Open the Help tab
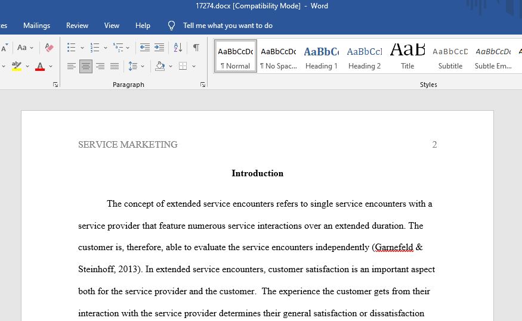This screenshot has height=321, width=522. point(143,26)
